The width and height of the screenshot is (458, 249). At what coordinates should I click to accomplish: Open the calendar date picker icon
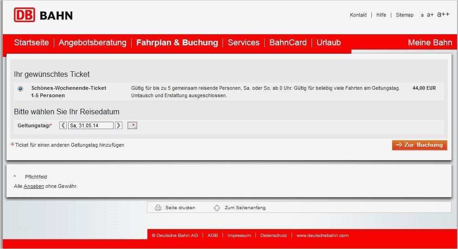click(132, 125)
